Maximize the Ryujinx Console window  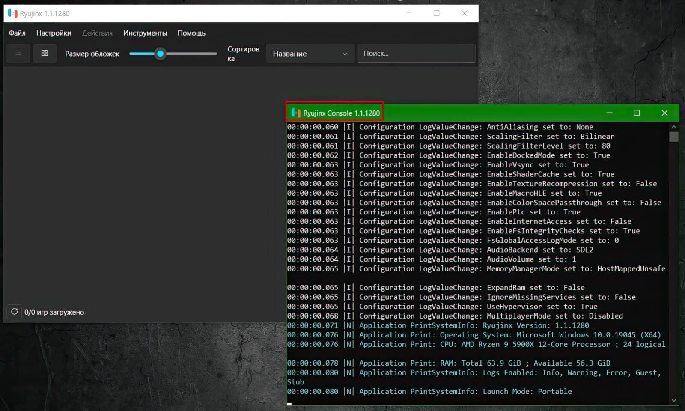[x=637, y=113]
